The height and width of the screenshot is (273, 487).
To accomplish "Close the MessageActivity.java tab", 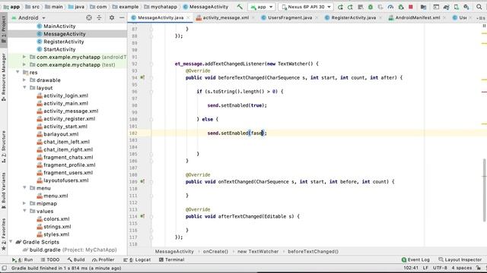I will click(x=188, y=17).
